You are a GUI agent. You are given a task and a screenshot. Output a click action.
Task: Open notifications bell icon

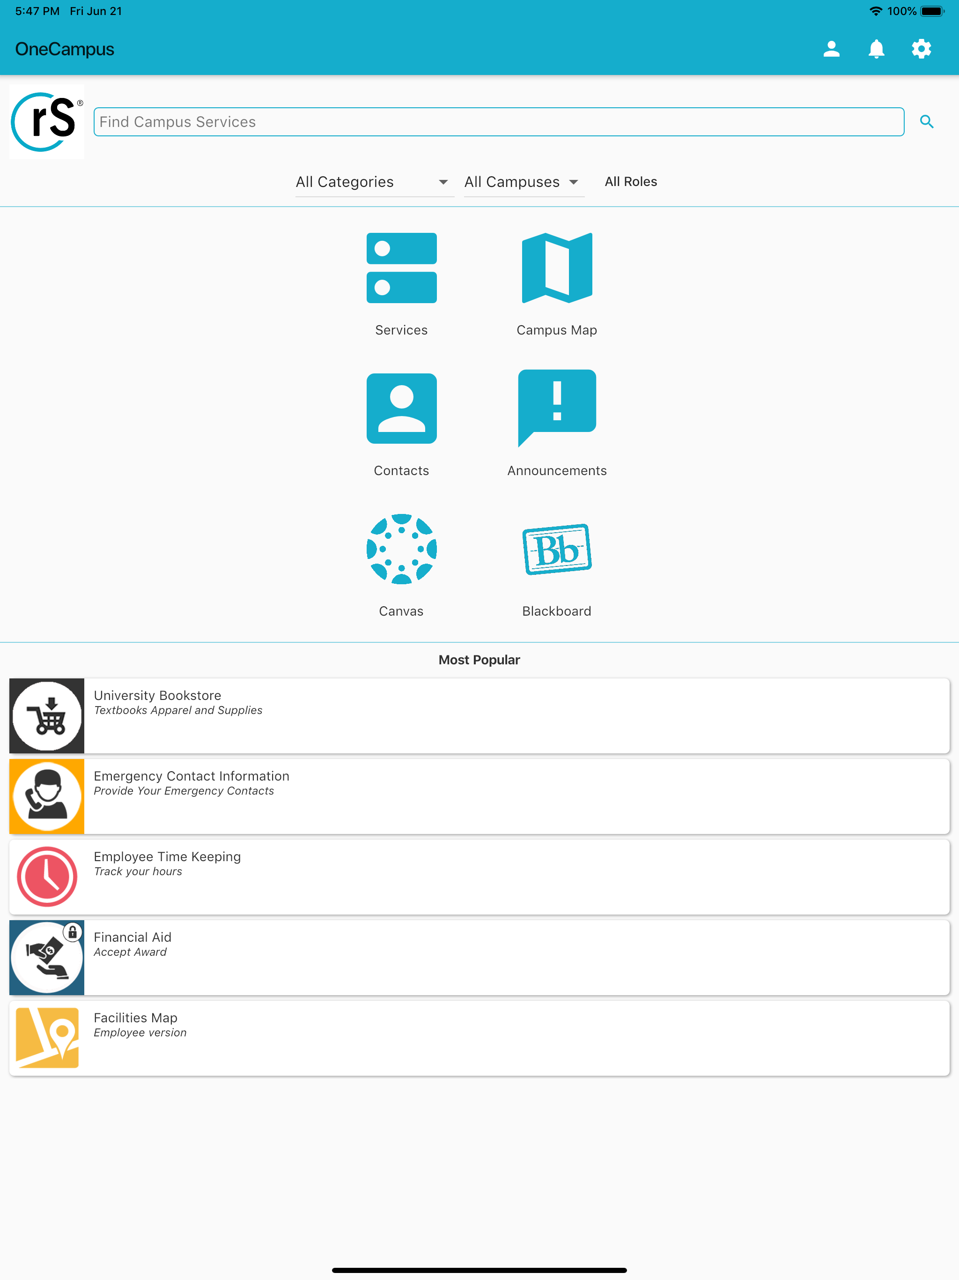click(x=876, y=49)
